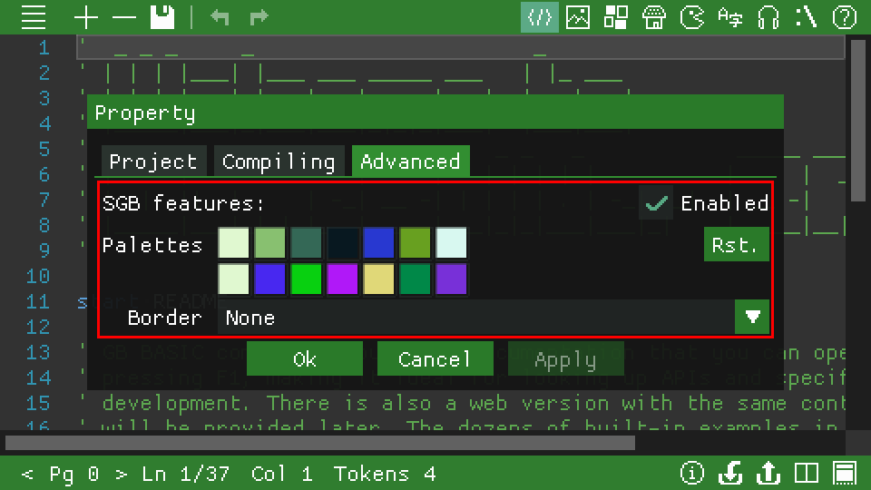The height and width of the screenshot is (490, 871).
Task: Open the audio headphones icon
Action: [768, 17]
